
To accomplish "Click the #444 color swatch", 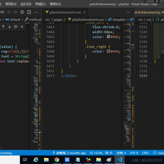I will click(x=108, y=51).
